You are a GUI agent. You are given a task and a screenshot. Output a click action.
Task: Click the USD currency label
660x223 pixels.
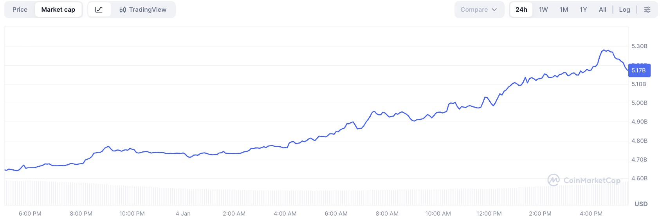641,204
